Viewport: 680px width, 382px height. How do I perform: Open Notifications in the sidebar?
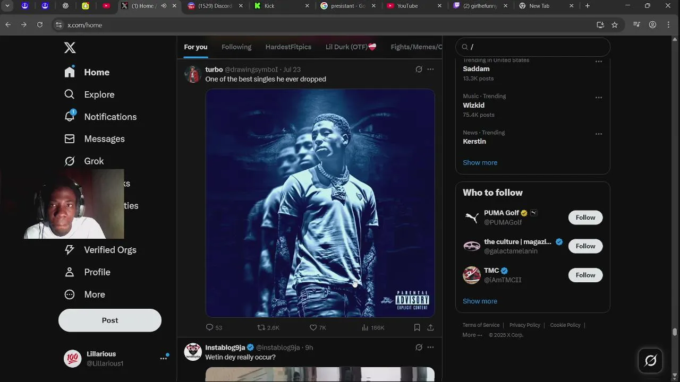[x=100, y=117]
